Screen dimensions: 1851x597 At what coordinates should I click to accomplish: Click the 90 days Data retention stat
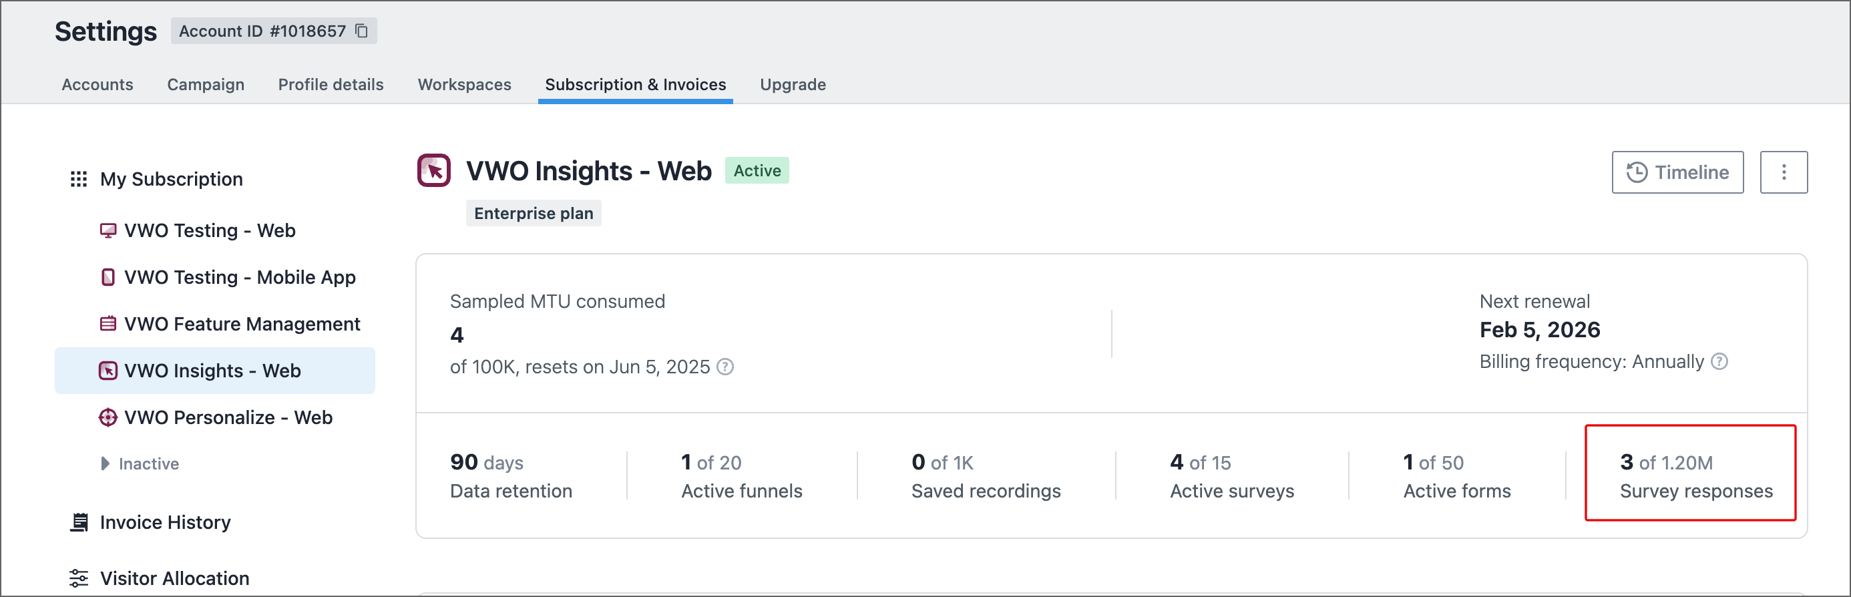click(511, 476)
